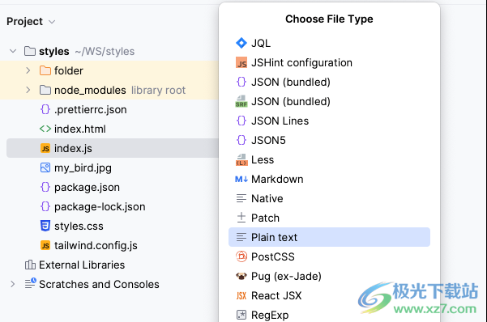Click the Patch plus-minus icon
This screenshot has width=487, height=322.
click(x=241, y=218)
